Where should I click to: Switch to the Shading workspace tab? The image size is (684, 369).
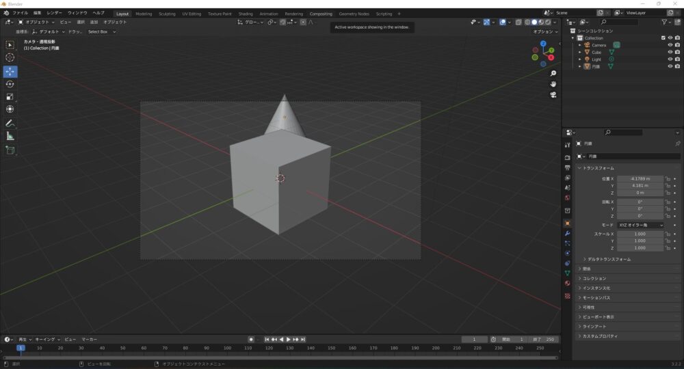(245, 14)
